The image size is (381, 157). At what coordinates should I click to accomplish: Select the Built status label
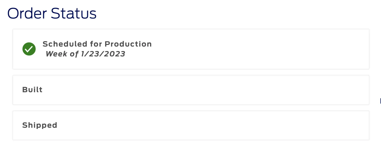pyautogui.click(x=32, y=90)
